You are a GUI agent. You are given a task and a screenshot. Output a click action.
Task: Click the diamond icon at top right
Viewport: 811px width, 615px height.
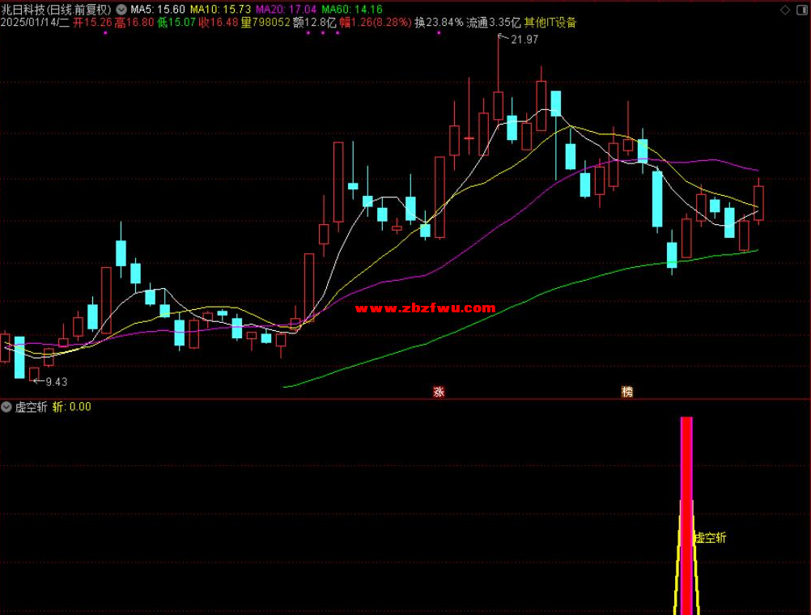(x=785, y=10)
